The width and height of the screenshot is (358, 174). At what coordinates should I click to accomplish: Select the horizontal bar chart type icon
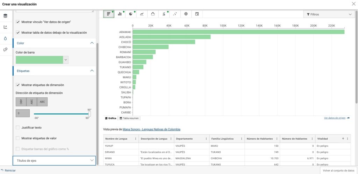click(x=109, y=14)
